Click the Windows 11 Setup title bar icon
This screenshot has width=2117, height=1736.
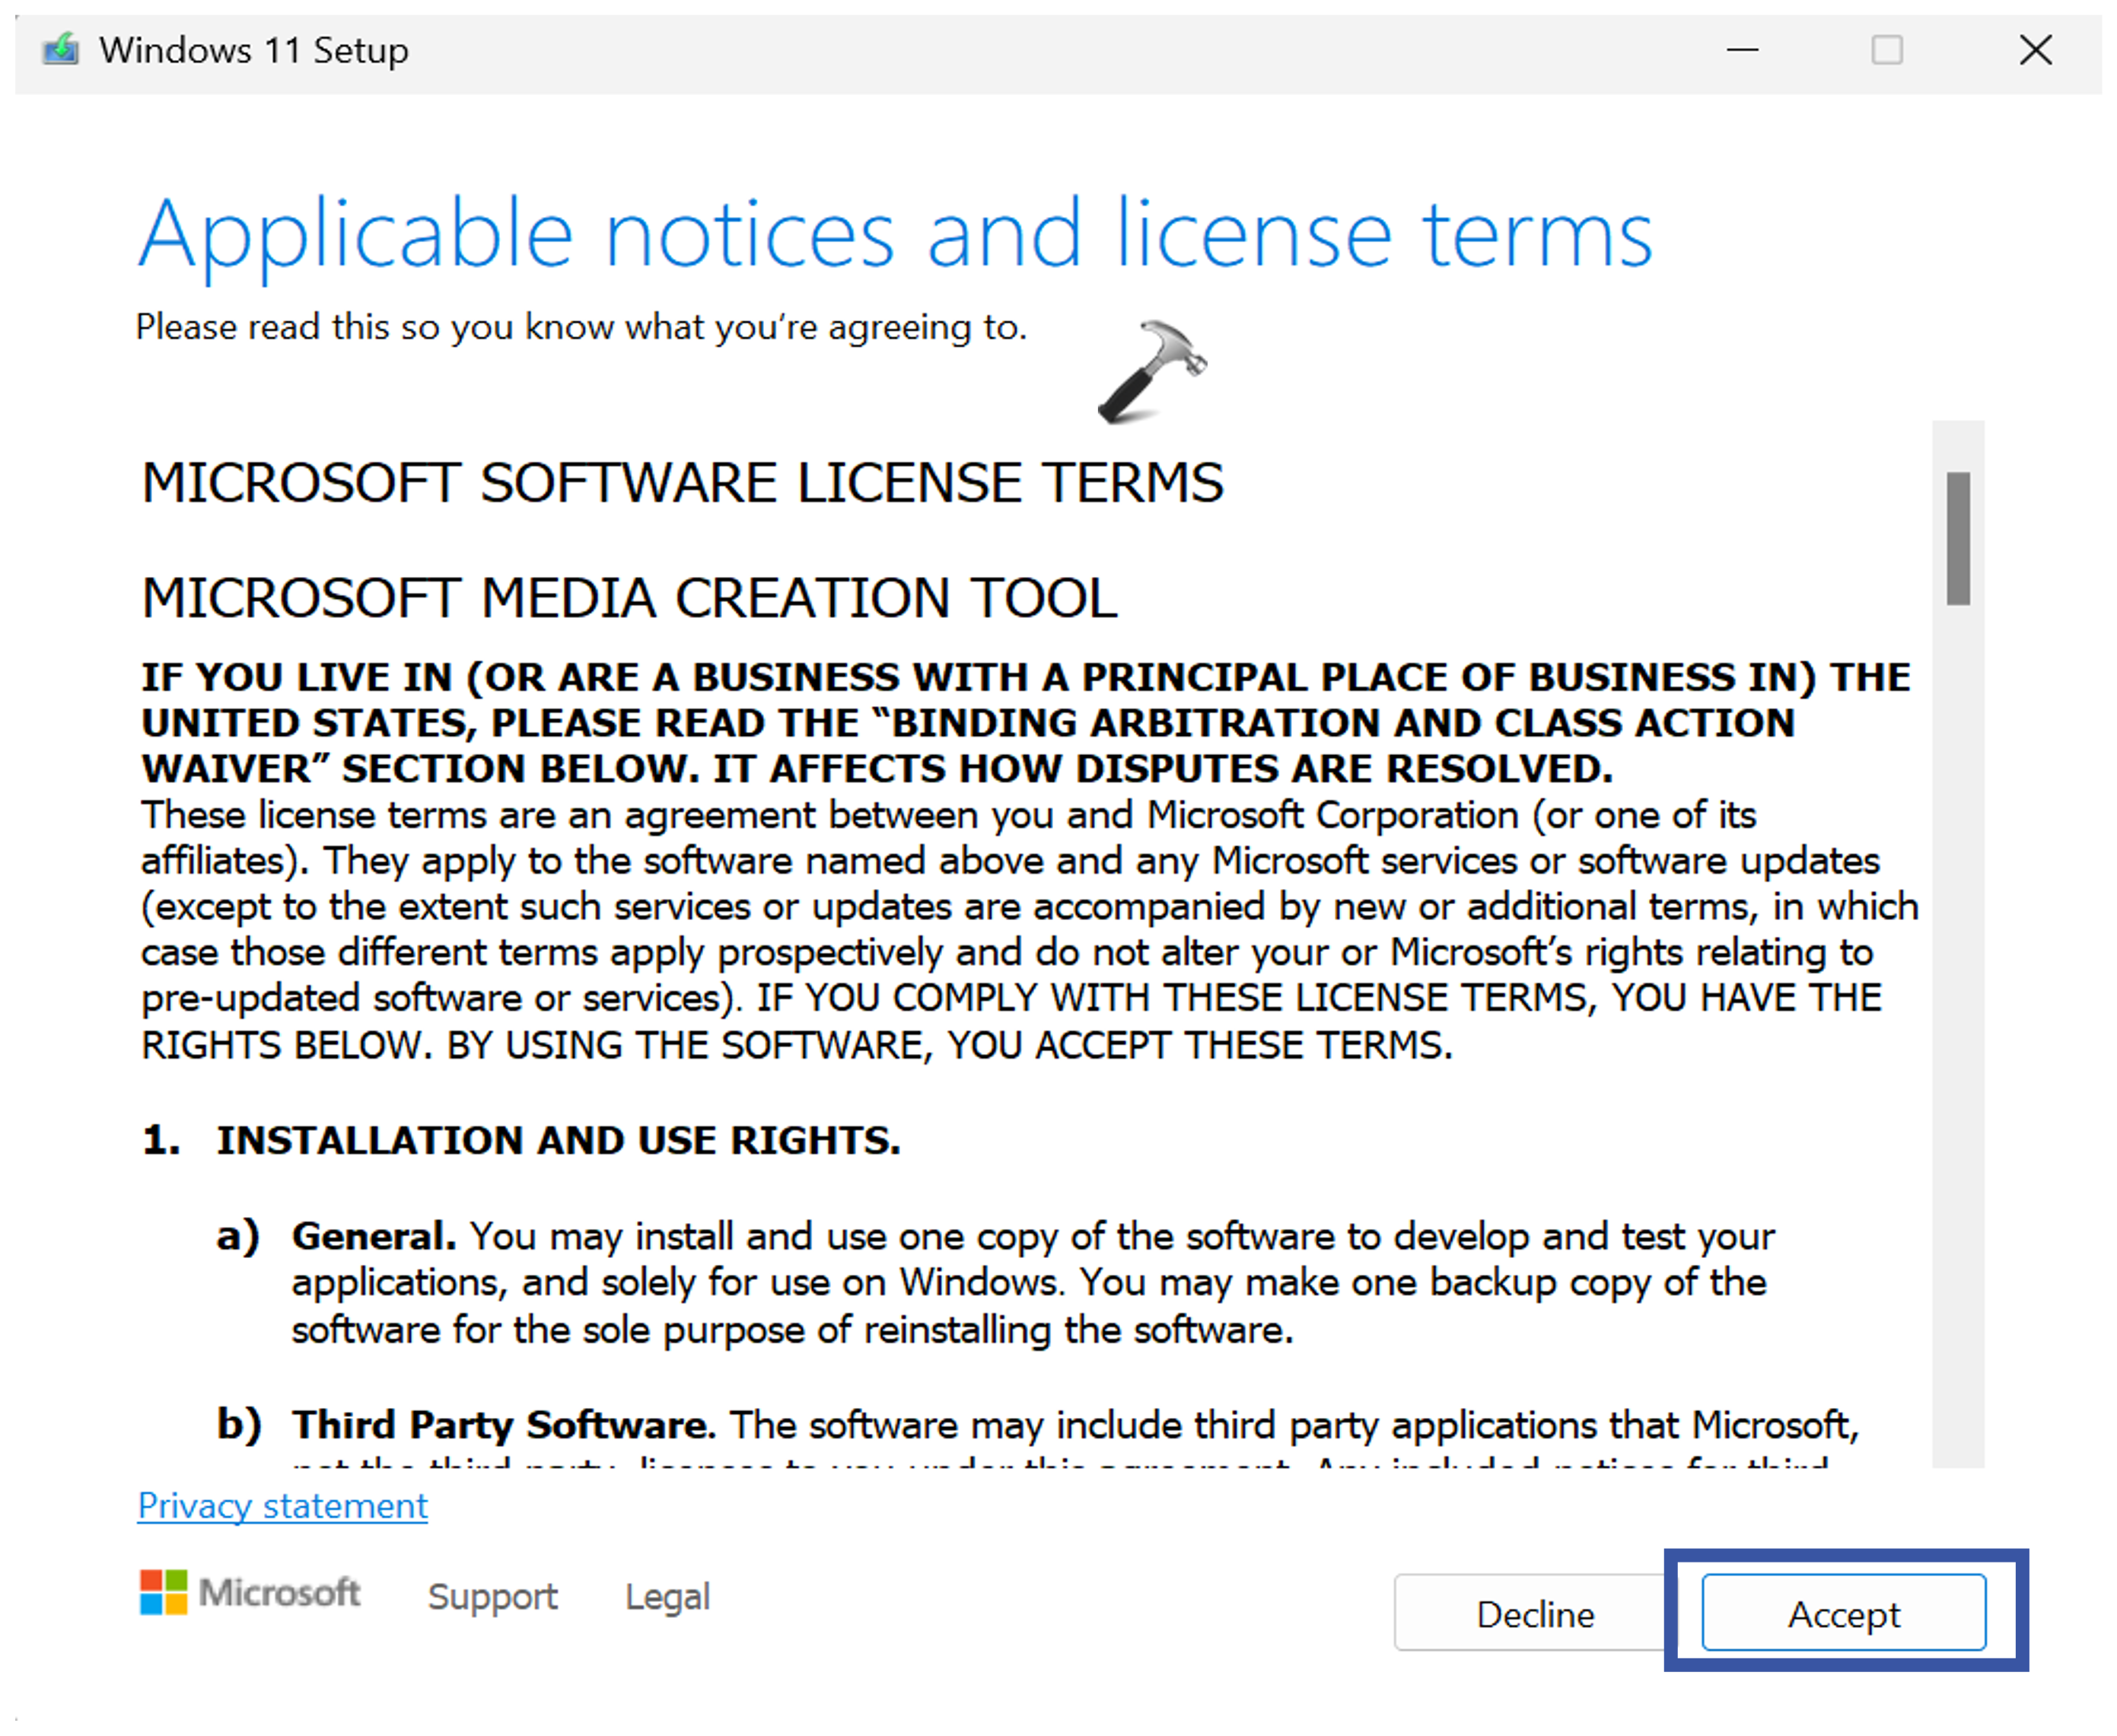point(60,49)
